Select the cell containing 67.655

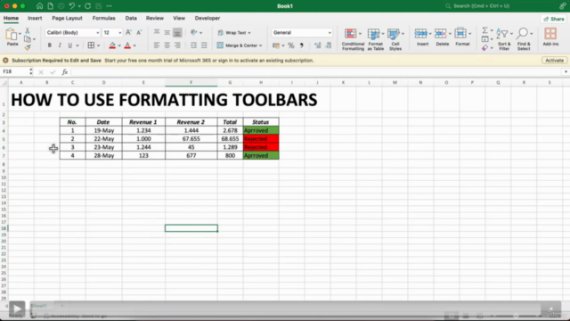click(x=191, y=139)
